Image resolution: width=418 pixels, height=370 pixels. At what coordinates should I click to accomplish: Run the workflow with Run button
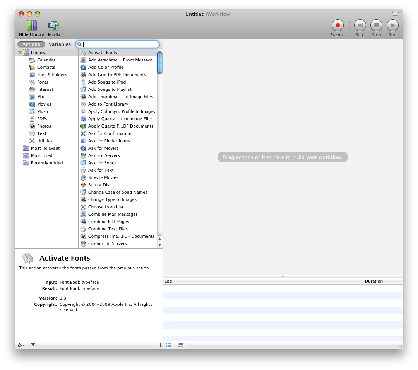392,25
